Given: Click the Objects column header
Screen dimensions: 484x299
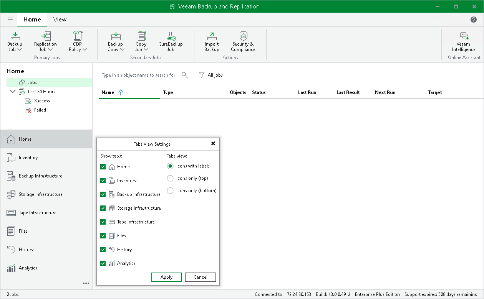Looking at the screenshot, I should [238, 92].
